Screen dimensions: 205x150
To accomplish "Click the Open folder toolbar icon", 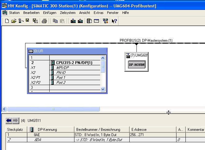I will coord(14,21).
